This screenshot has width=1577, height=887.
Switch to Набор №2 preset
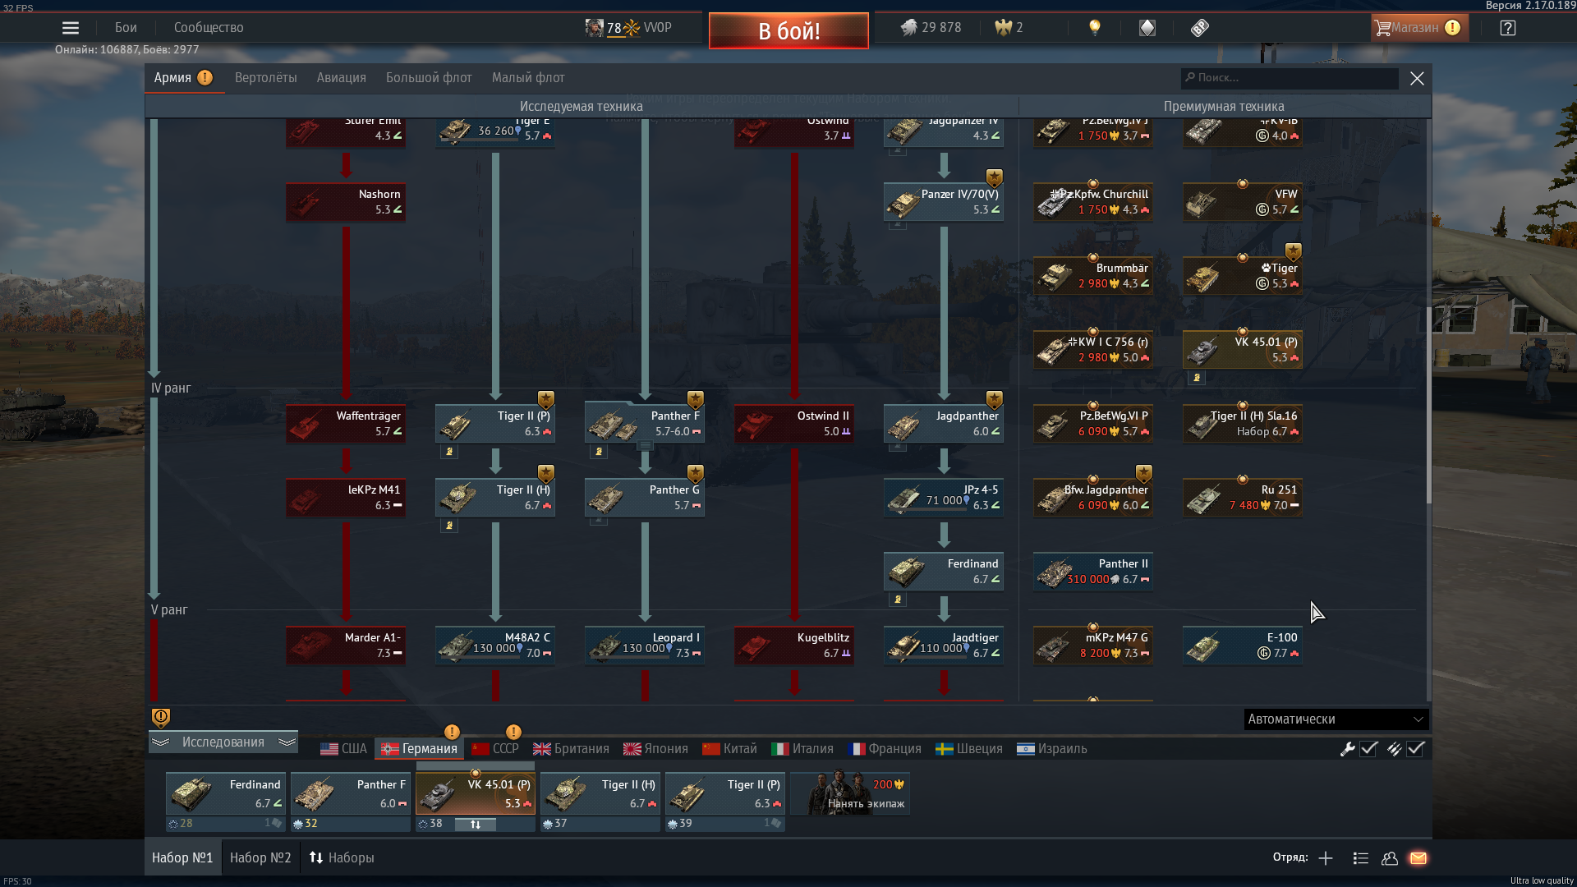[260, 858]
